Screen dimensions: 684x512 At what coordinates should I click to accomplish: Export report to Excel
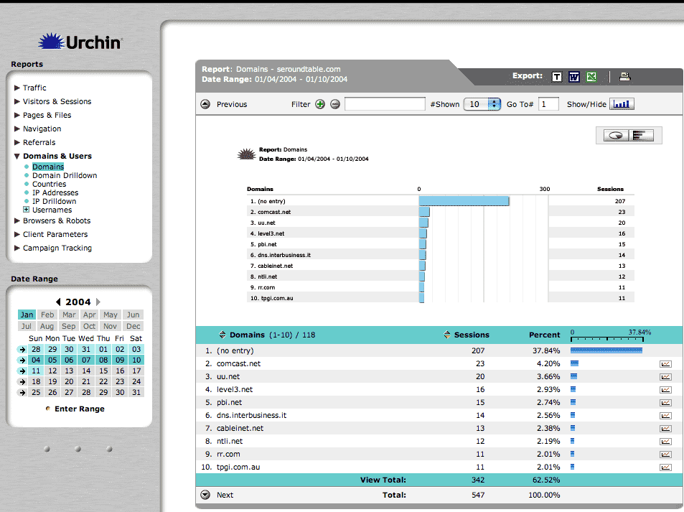click(x=591, y=77)
